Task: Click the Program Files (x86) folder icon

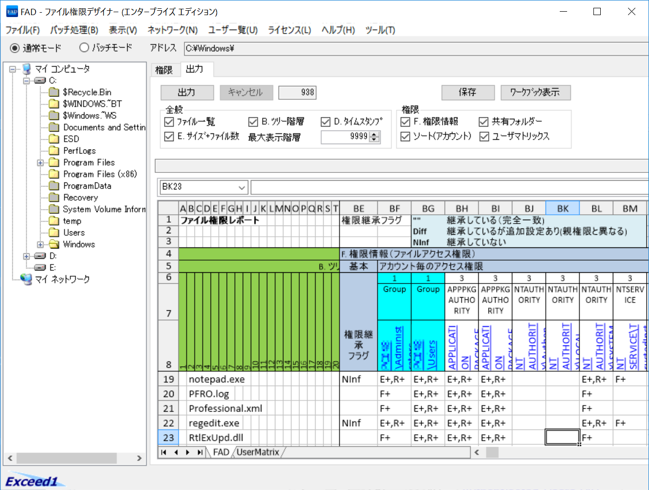Action: (54, 174)
